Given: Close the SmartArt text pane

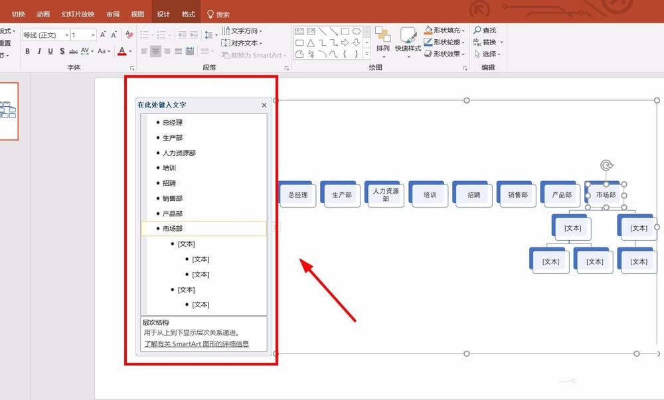Looking at the screenshot, I should (x=264, y=105).
